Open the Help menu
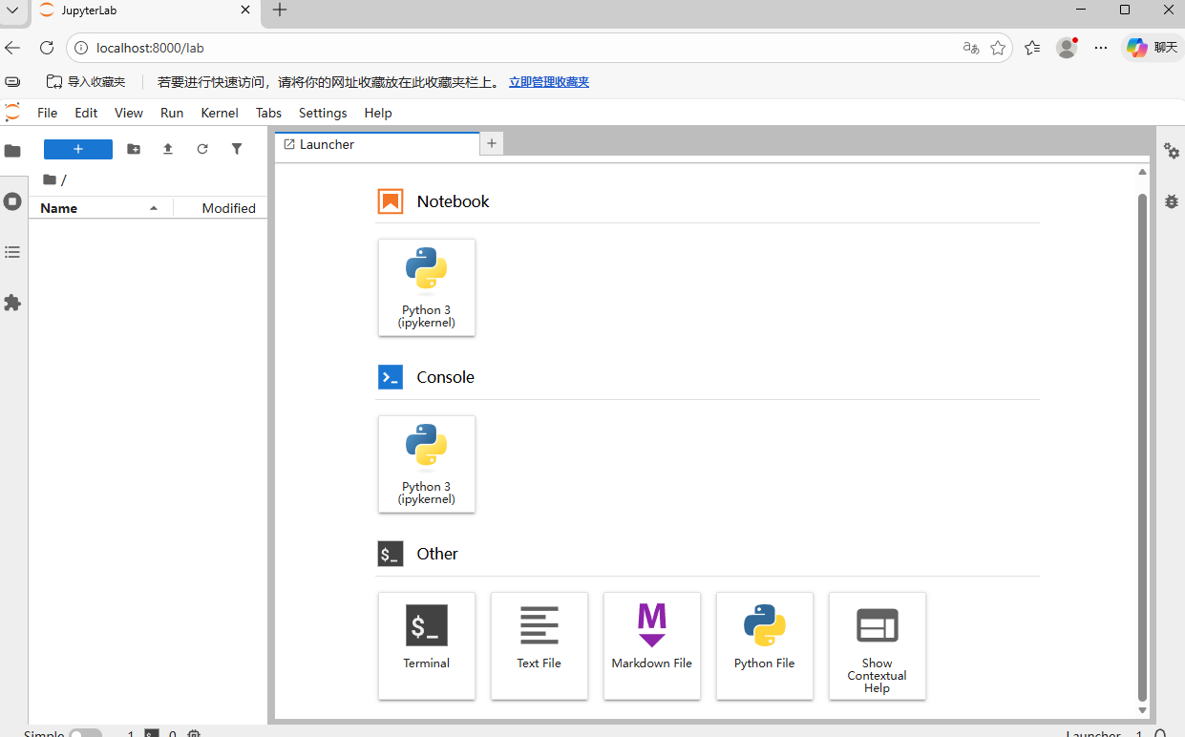This screenshot has width=1185, height=737. click(x=378, y=113)
